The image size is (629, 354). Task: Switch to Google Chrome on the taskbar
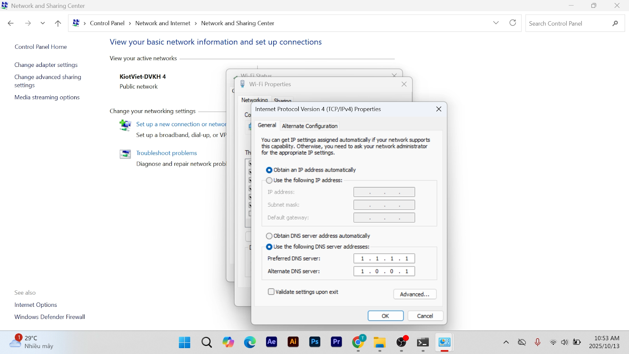click(x=358, y=342)
